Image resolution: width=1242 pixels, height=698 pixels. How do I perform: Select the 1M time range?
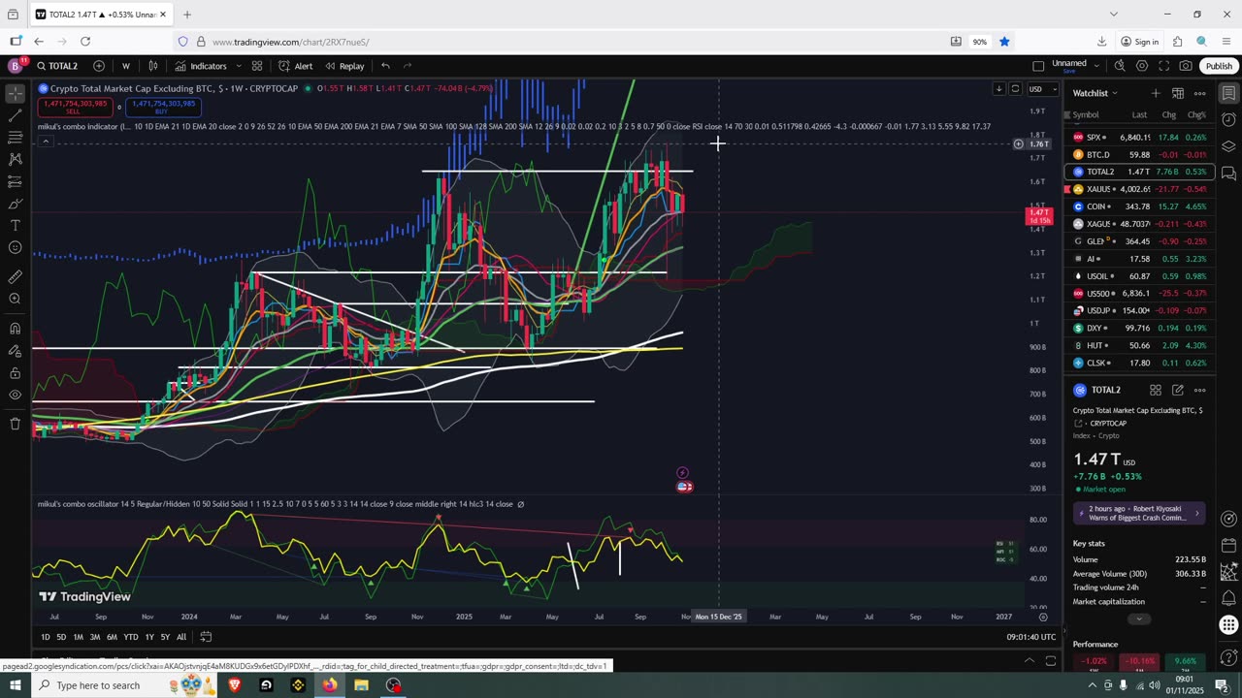(x=79, y=637)
